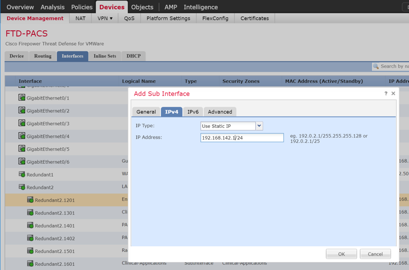Click the GigabitEthernet0/3 interface icon
This screenshot has height=270, width=409.
click(22, 123)
